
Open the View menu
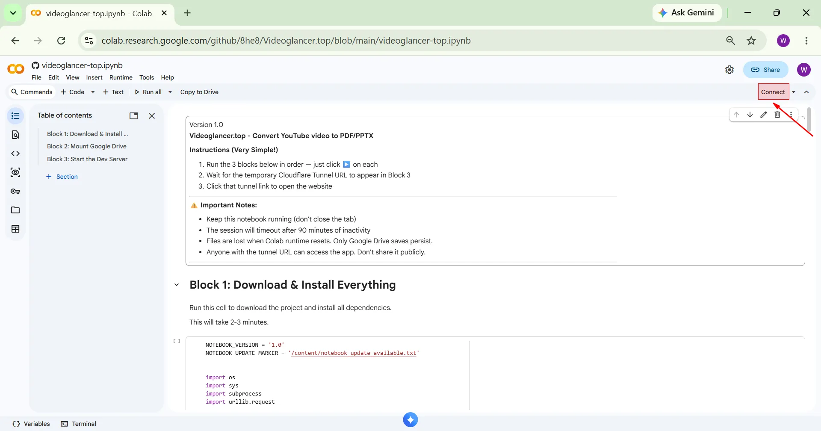[72, 77]
